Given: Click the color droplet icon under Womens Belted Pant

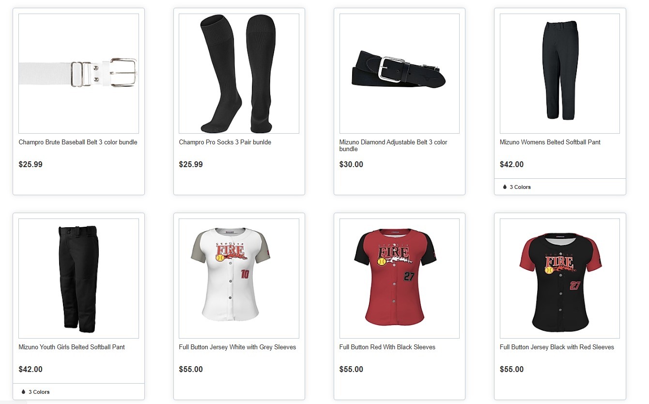Looking at the screenshot, I should click(x=505, y=187).
